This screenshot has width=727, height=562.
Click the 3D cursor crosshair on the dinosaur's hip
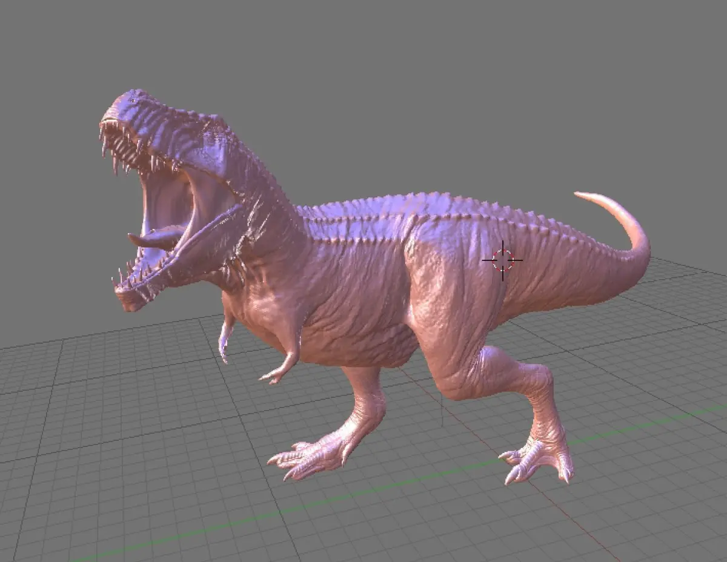pyautogui.click(x=502, y=260)
